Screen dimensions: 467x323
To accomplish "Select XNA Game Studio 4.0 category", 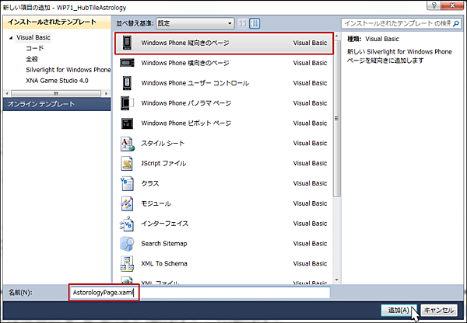I will [57, 81].
